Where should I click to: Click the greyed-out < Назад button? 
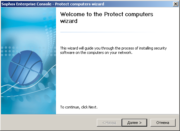109,123
